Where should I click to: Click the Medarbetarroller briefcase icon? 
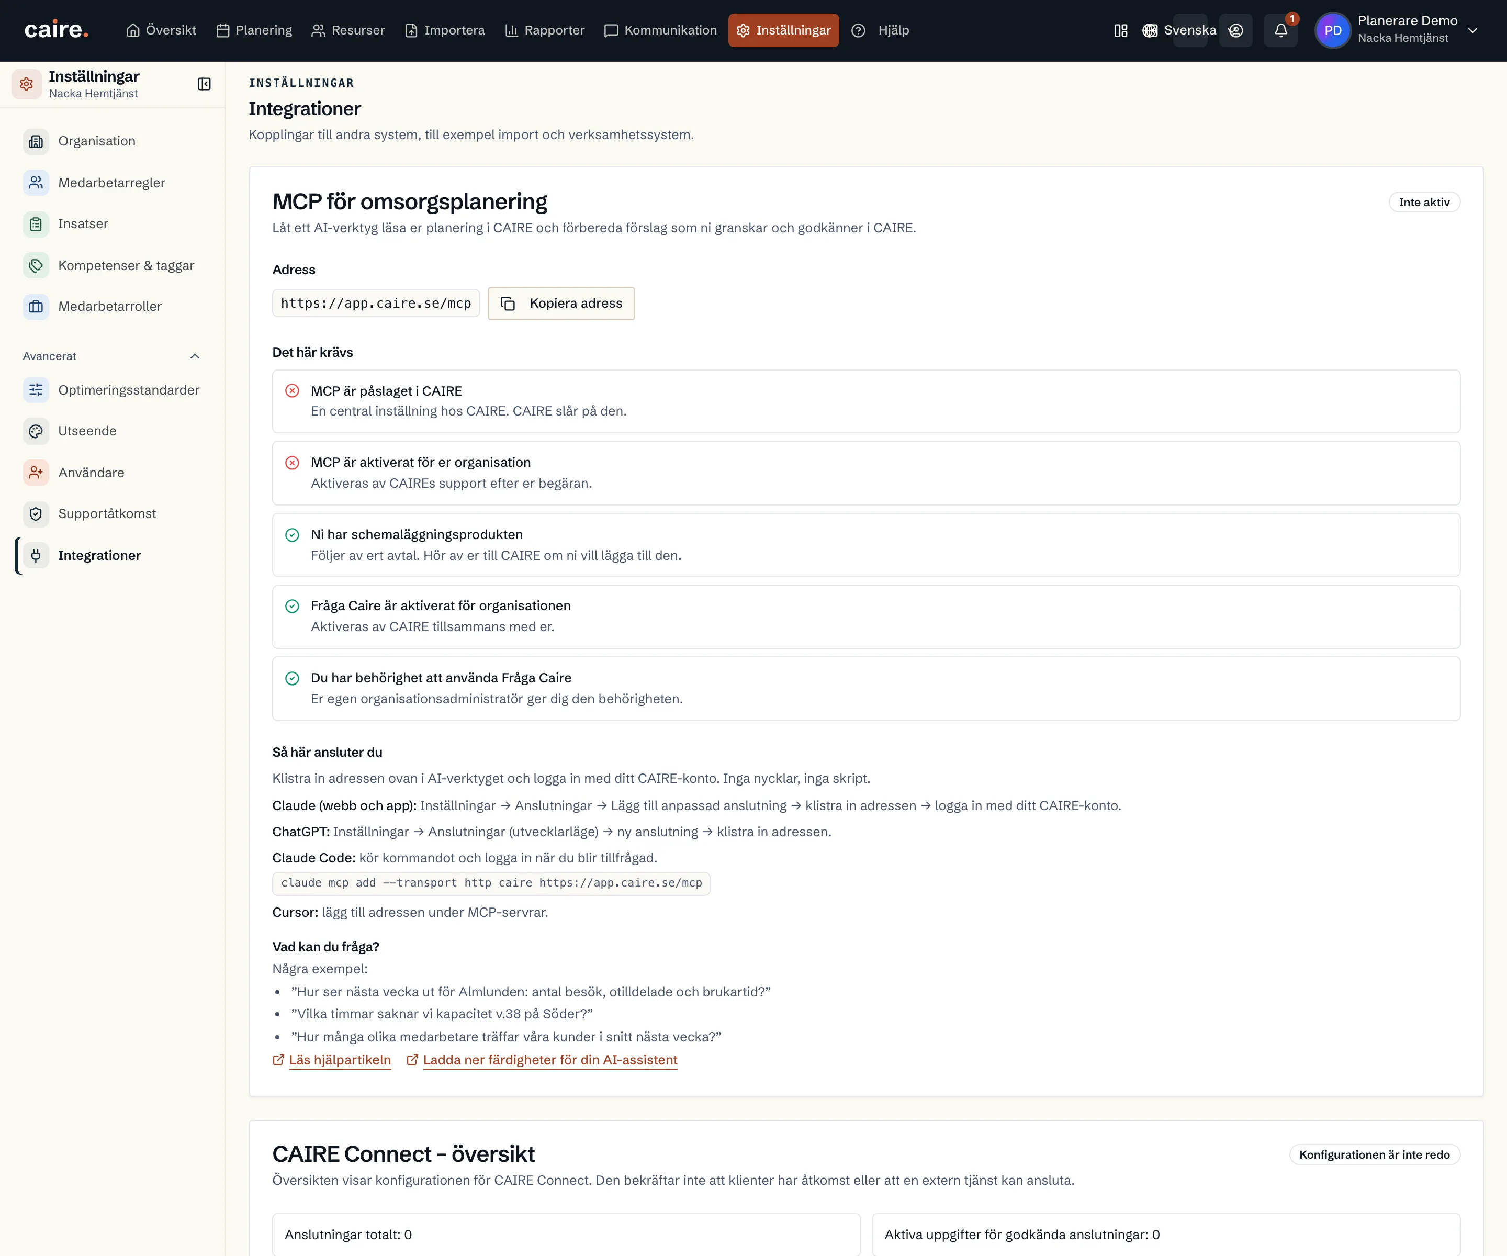(x=36, y=307)
